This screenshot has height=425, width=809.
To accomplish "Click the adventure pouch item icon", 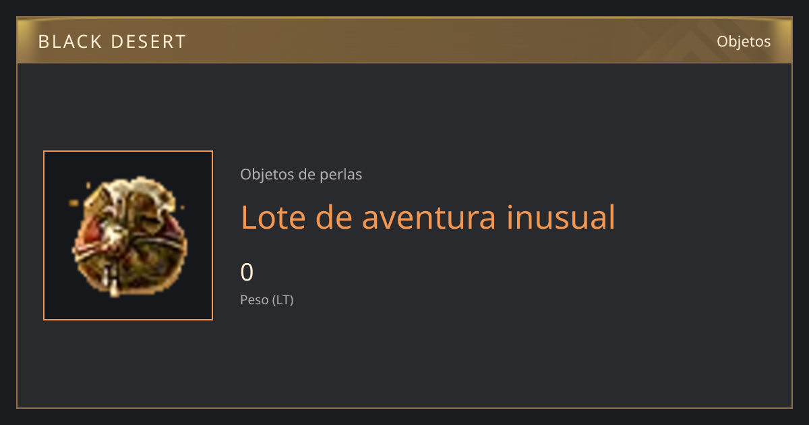I will pos(127,236).
